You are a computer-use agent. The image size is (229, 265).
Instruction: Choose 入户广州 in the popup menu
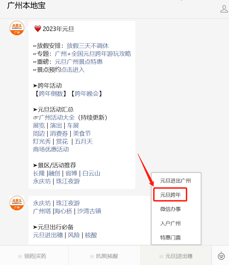point(170,223)
